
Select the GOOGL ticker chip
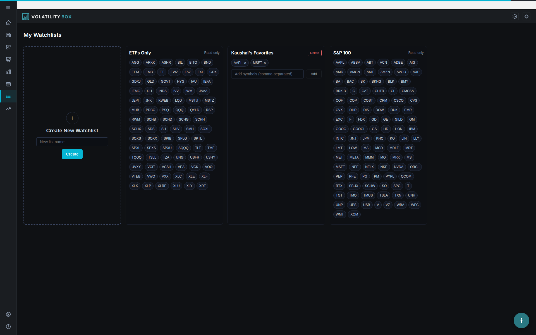coord(359,129)
